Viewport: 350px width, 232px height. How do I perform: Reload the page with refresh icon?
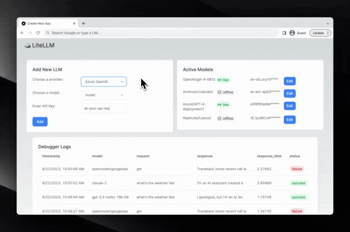click(x=38, y=33)
